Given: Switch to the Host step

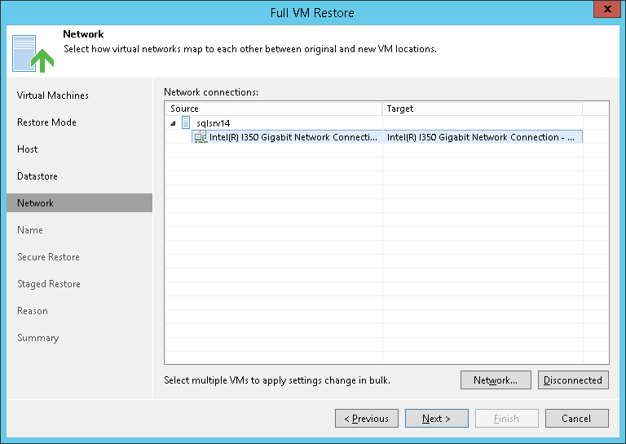Looking at the screenshot, I should pos(28,149).
